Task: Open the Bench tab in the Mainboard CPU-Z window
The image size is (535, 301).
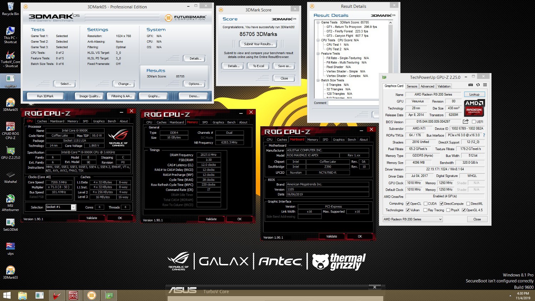Action: pos(352,140)
